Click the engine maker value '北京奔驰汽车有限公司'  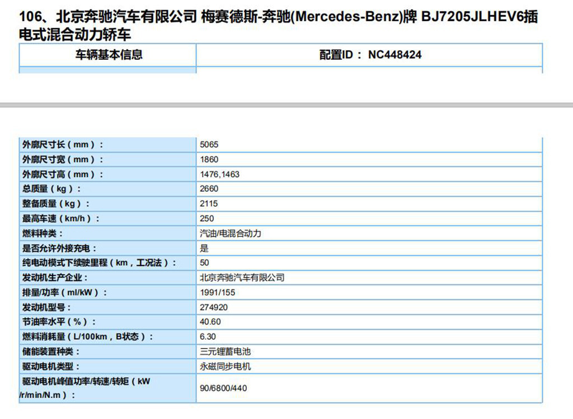pos(242,278)
